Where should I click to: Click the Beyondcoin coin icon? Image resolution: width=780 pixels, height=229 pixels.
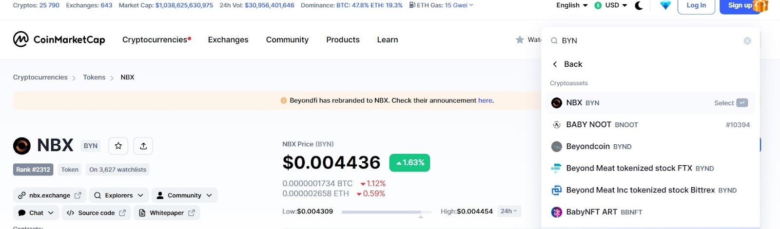click(557, 147)
